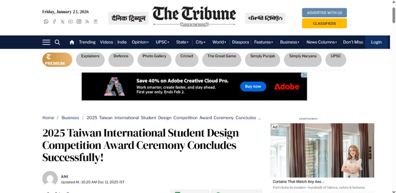Expand the State dropdown menu
The image size is (396, 193).
182,42
